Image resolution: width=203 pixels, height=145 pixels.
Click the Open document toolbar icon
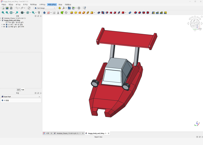click(7, 8)
